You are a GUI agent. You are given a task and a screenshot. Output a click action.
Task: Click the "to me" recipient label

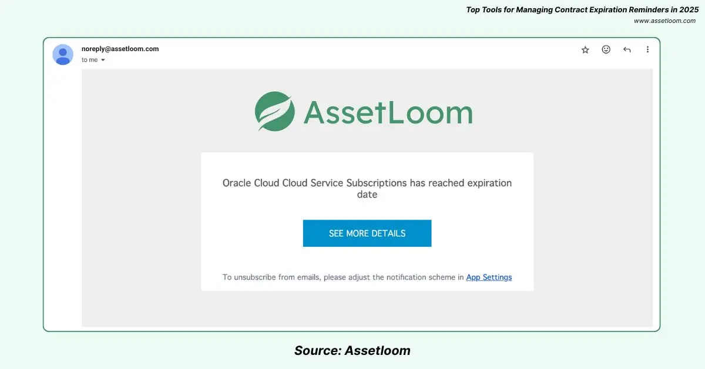(x=89, y=60)
